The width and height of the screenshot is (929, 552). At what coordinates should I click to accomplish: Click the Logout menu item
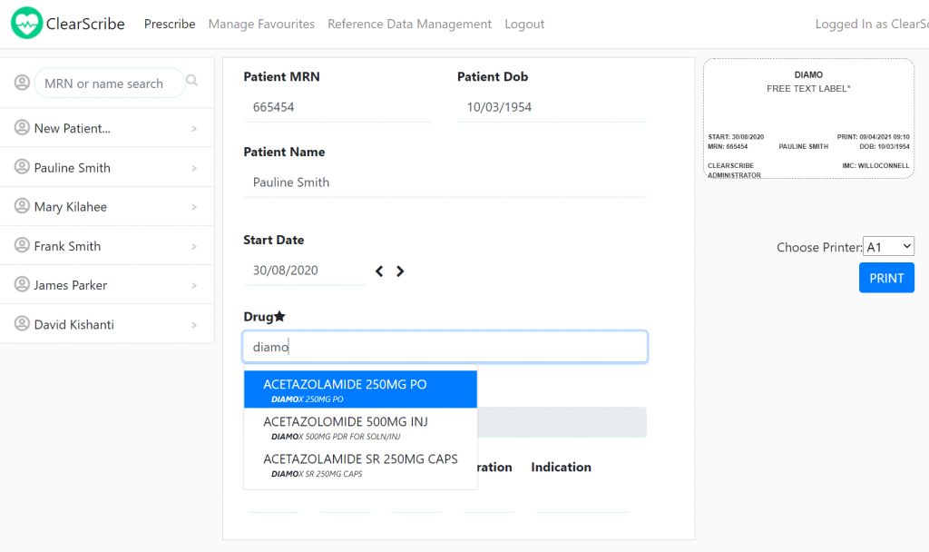(x=524, y=24)
